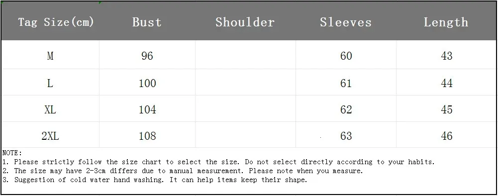Select the bust value 108
498x196 pixels.
(147, 136)
